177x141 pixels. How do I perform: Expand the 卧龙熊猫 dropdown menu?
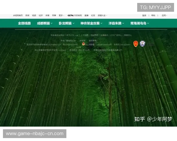click(66, 23)
